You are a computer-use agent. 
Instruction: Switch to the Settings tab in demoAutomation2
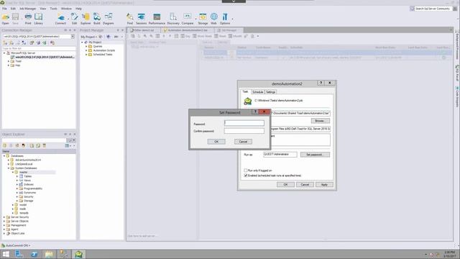[x=270, y=92]
